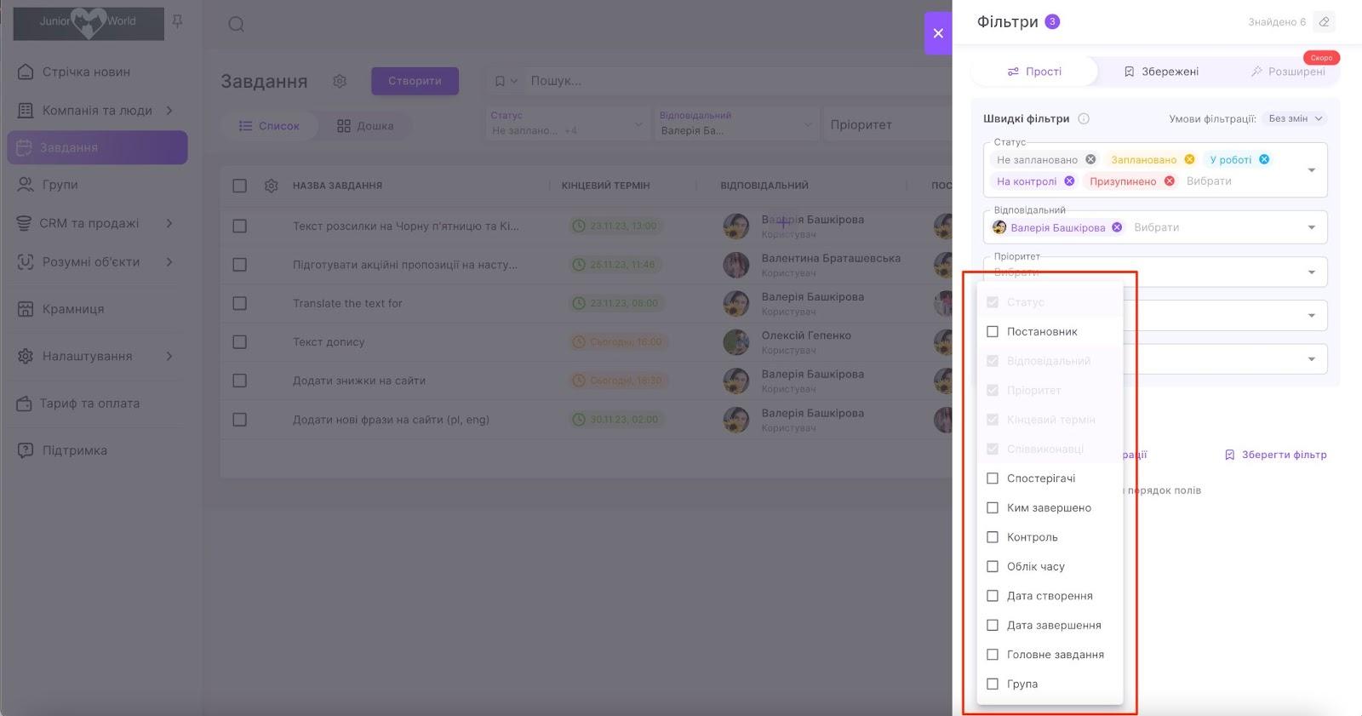Image resolution: width=1362 pixels, height=716 pixels.
Task: Click the Пошук search input field
Action: [x=732, y=81]
